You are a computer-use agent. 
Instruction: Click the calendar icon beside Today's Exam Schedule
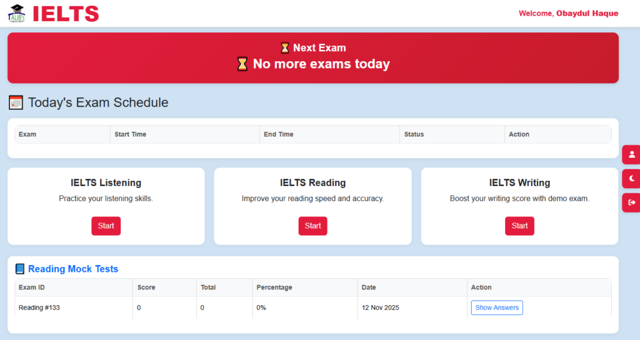(16, 102)
